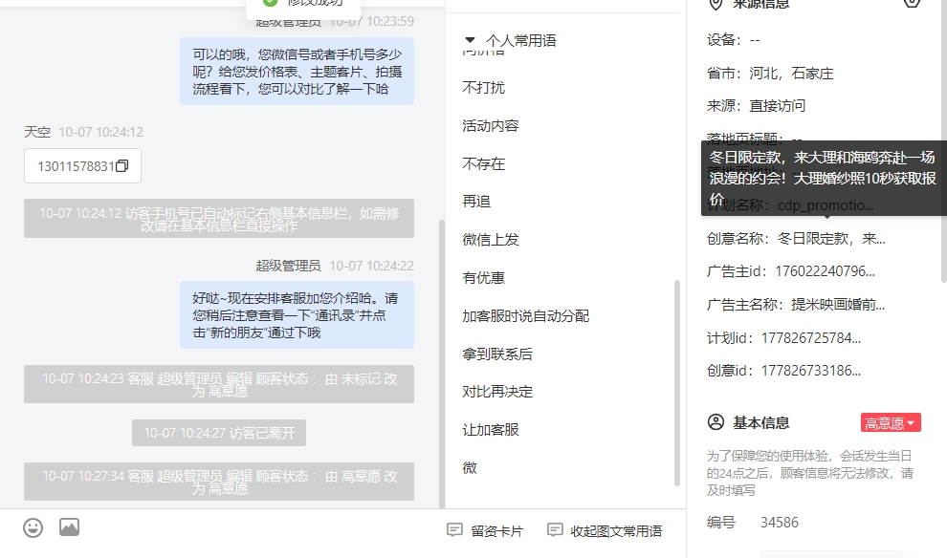
Task: Click the 访客已离开 system notice
Action: (x=219, y=433)
